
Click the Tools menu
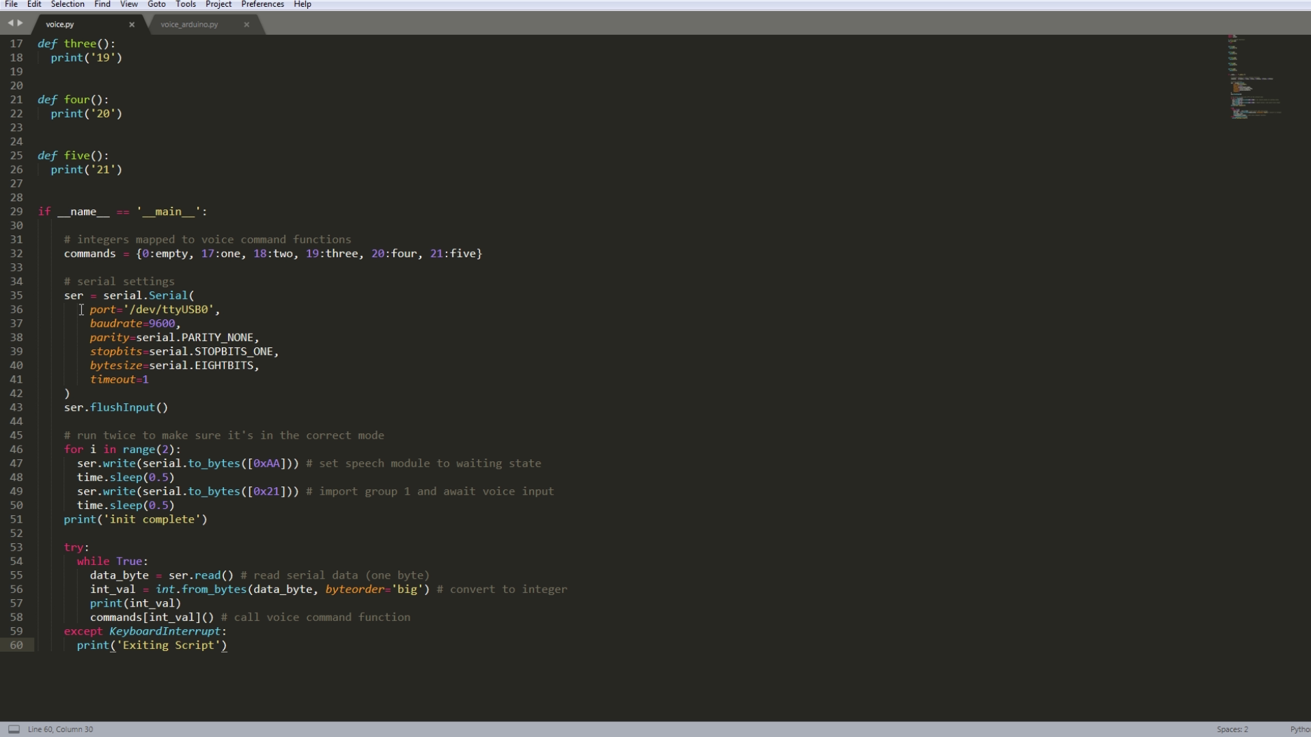(x=184, y=3)
